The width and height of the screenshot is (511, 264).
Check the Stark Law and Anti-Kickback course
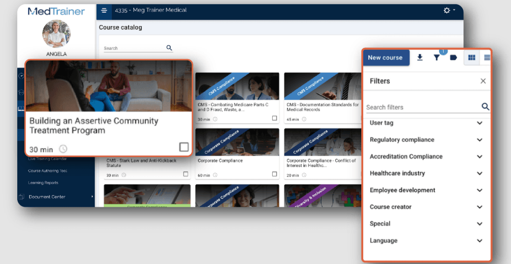[x=186, y=174]
